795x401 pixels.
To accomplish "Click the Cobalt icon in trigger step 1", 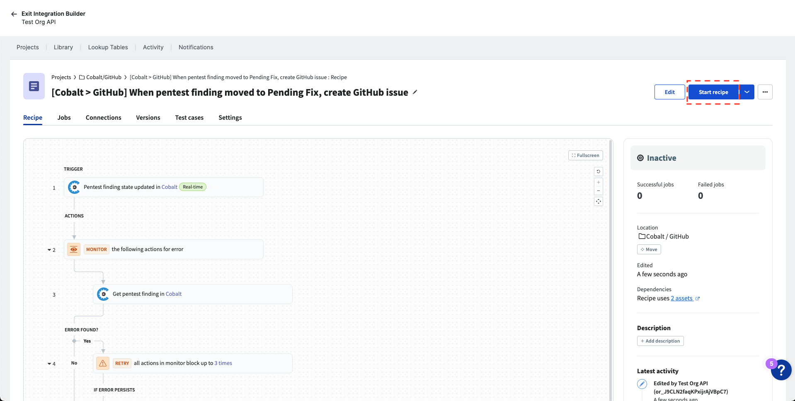I will click(x=74, y=187).
